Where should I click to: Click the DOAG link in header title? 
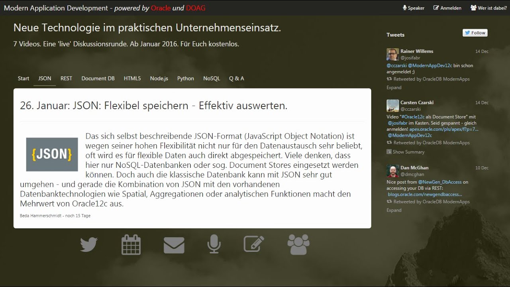[x=196, y=8]
